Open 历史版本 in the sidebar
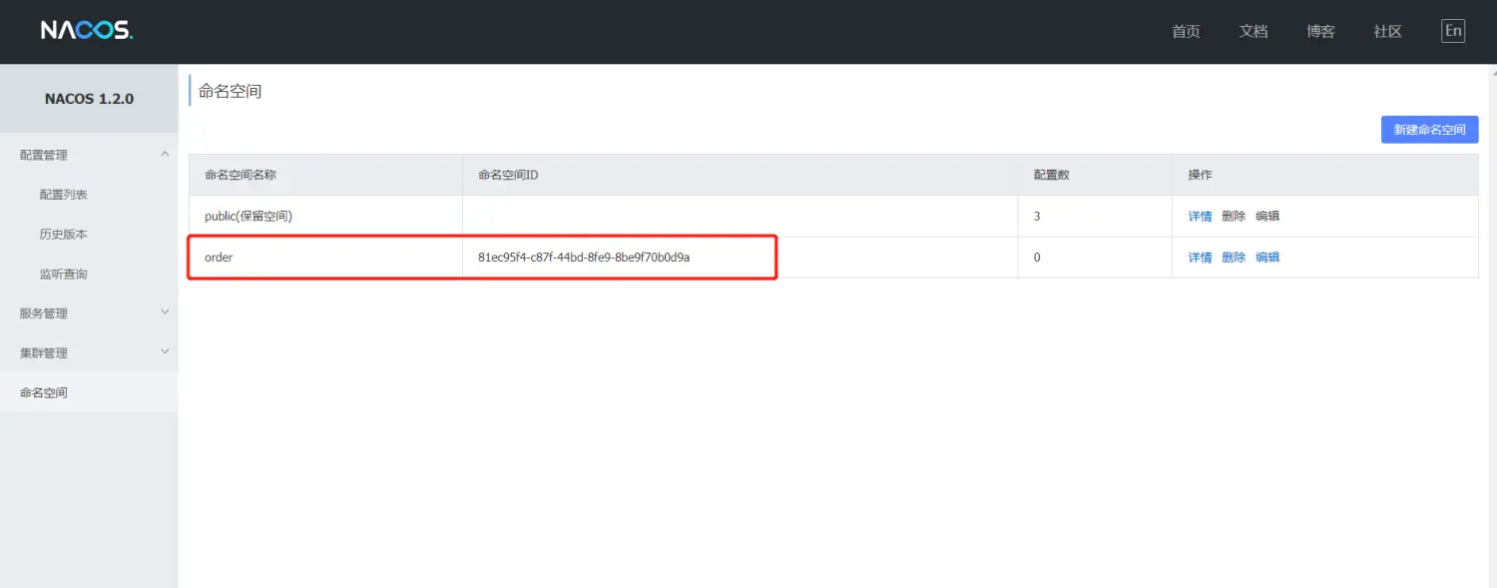 (x=64, y=235)
